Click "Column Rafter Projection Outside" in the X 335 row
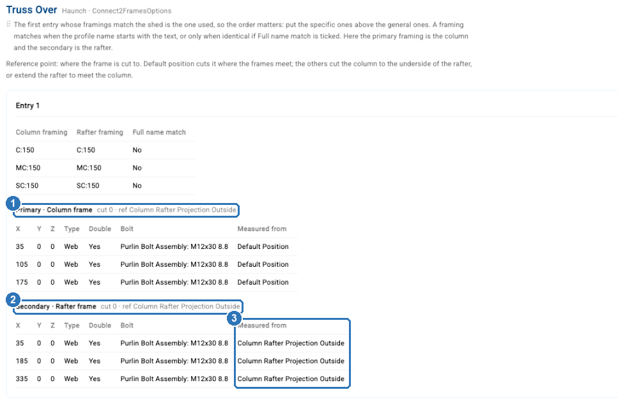This screenshot has width=618, height=399. 291,379
